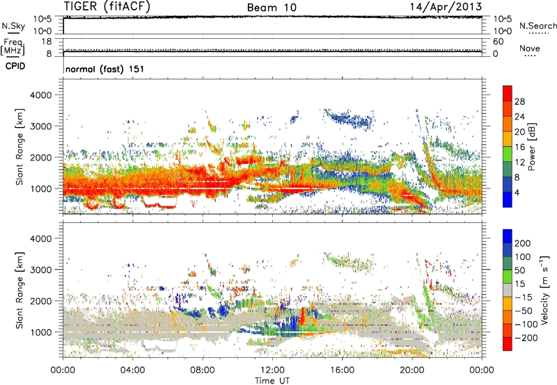Click the red bottom of the velocity colorbar
557x385 pixels.
508,344
